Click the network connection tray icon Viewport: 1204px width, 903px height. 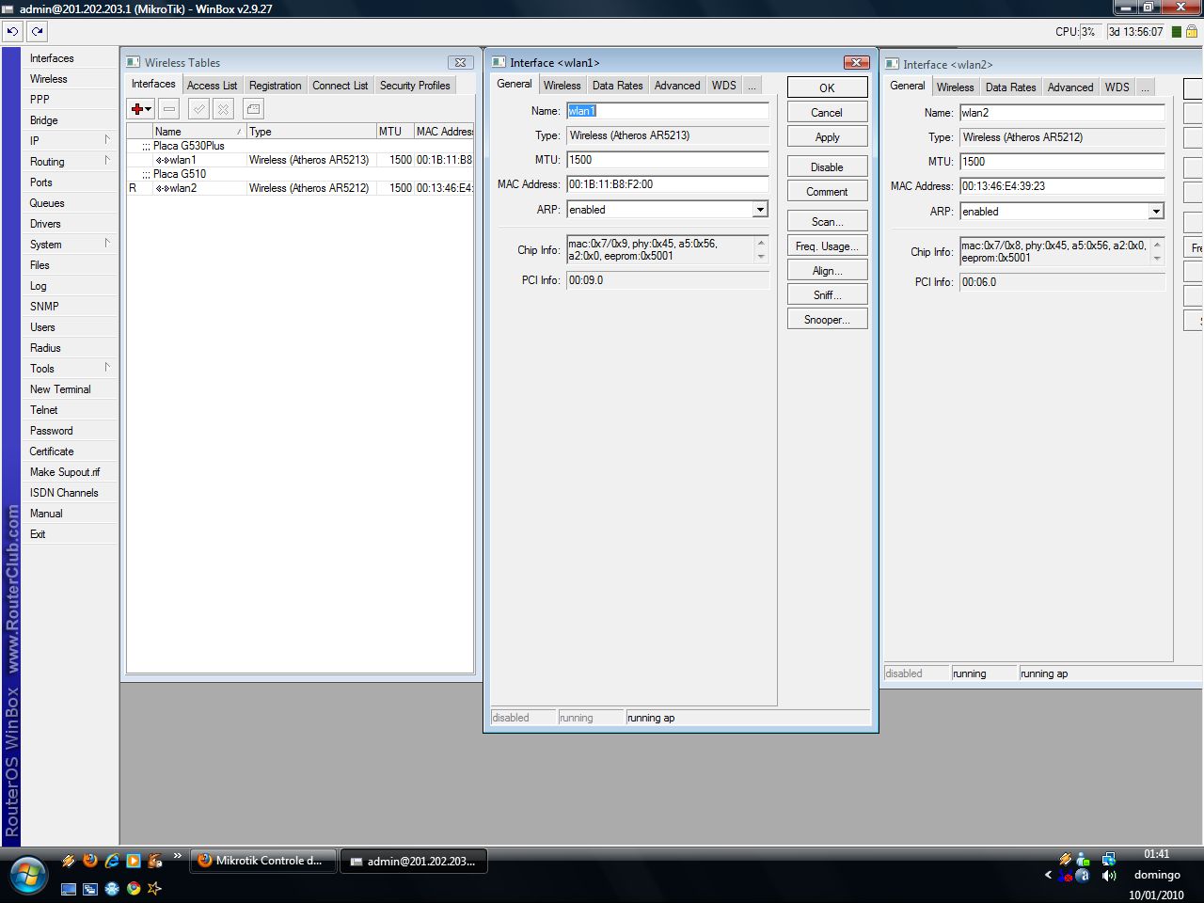click(1109, 859)
